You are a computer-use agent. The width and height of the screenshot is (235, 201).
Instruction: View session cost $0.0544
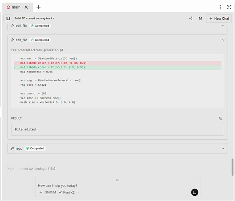coord(50,192)
